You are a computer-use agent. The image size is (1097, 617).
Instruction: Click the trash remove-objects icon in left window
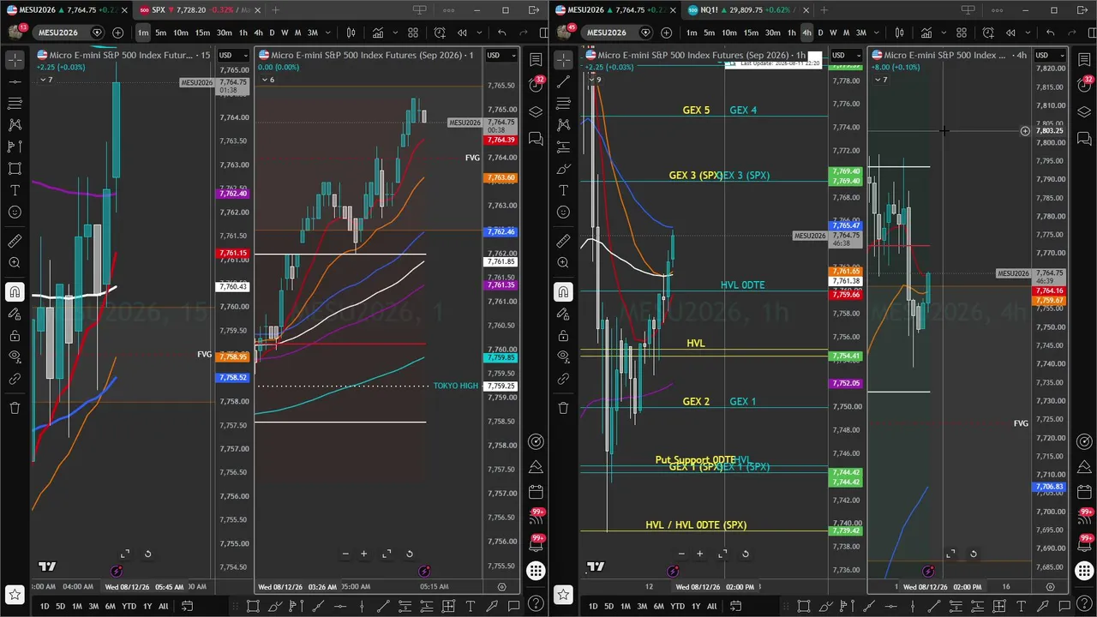tap(15, 408)
